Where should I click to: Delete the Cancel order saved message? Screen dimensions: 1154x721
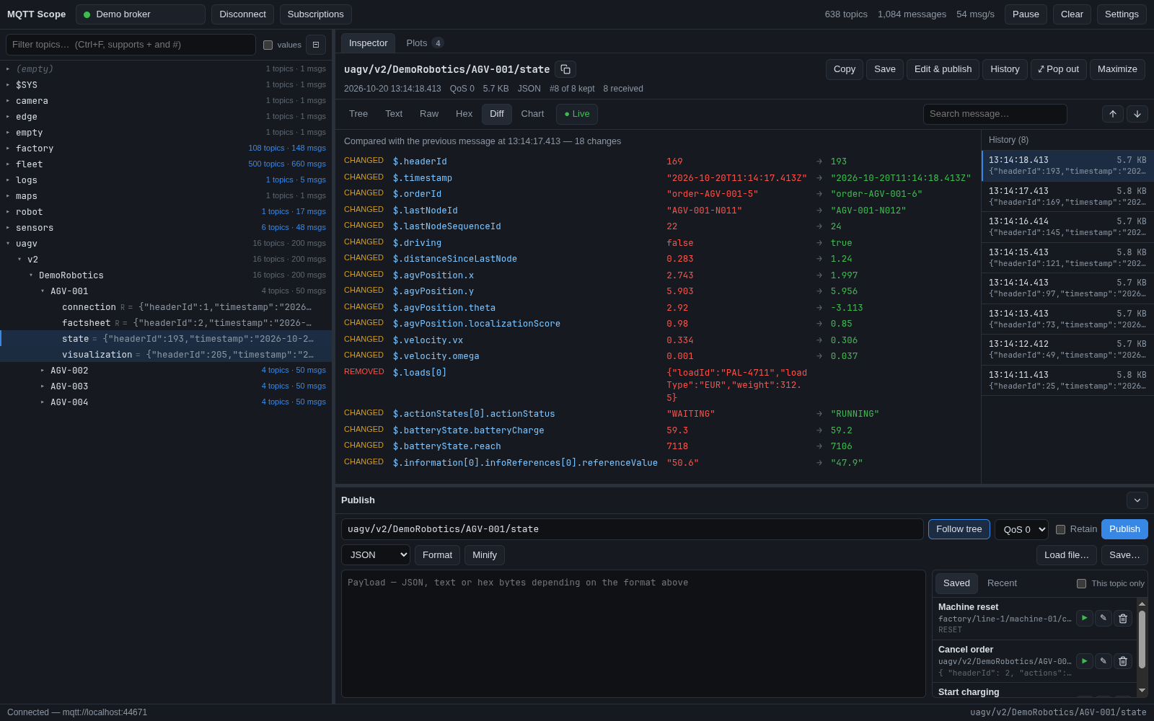[1123, 660]
